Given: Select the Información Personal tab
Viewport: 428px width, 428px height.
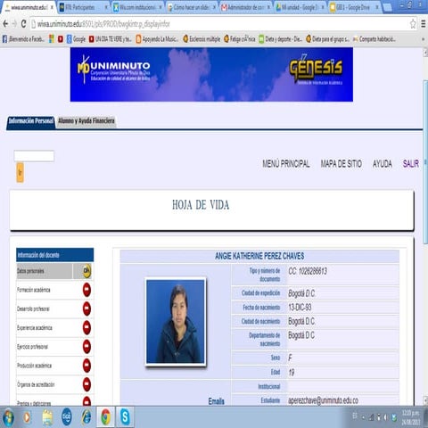Looking at the screenshot, I should (x=31, y=121).
